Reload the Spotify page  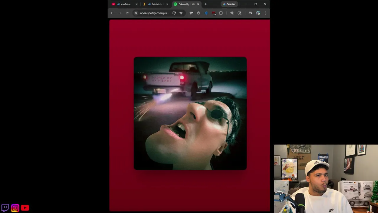127,13
